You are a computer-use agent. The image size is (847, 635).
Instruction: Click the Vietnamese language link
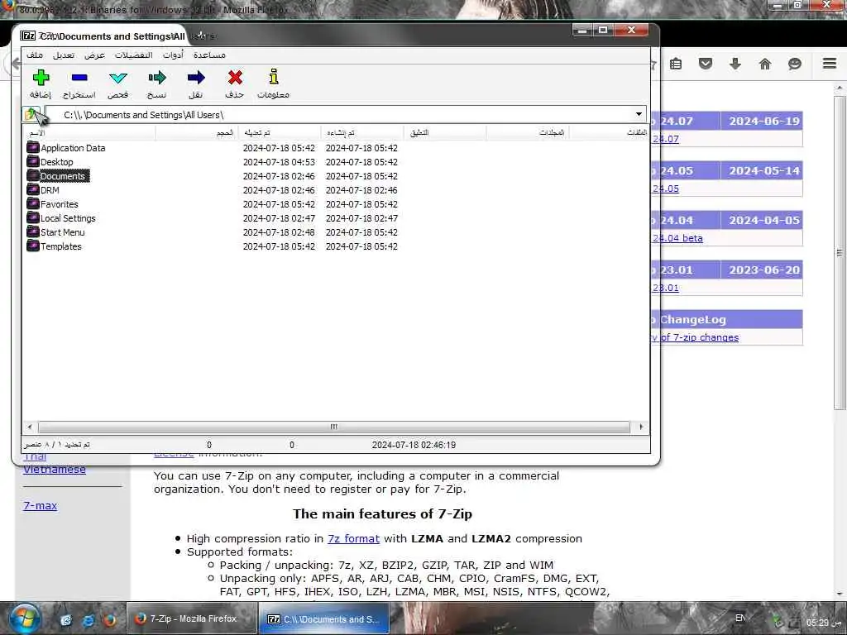coord(55,470)
